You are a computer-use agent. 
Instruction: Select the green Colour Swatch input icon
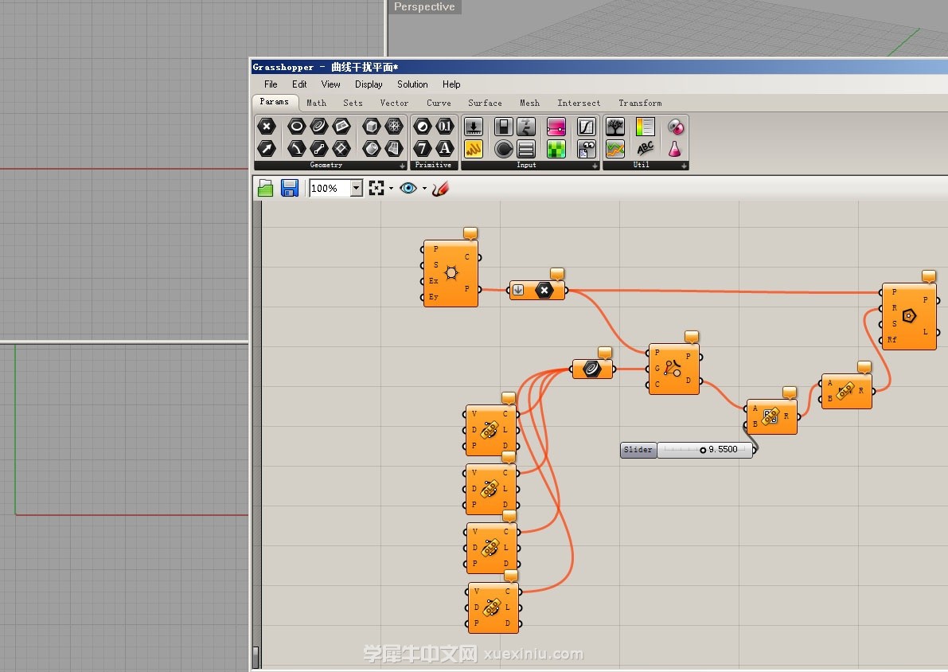(x=556, y=148)
